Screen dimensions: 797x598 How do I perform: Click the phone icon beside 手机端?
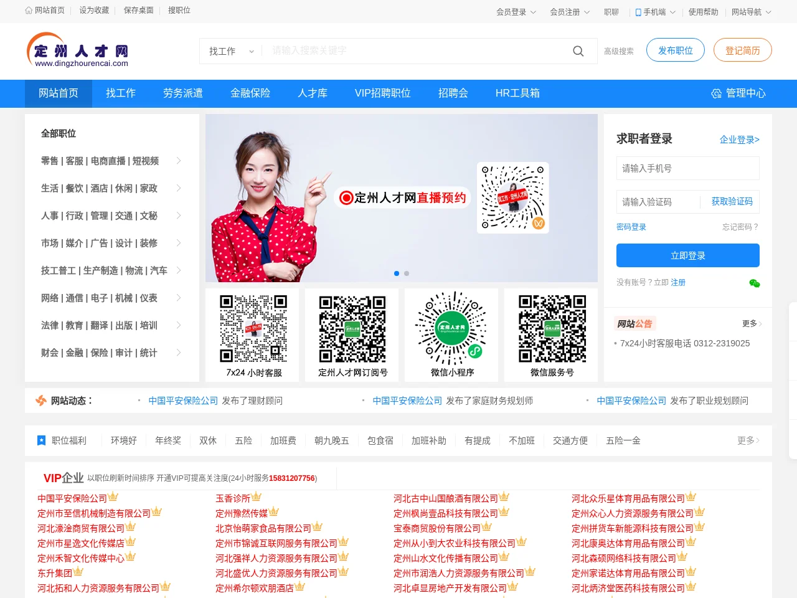[x=638, y=12]
